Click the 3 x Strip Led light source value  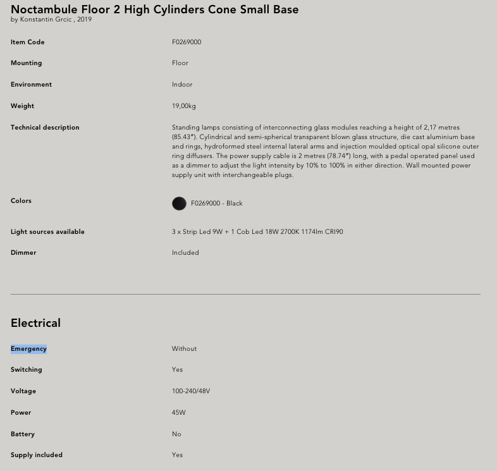(x=257, y=231)
